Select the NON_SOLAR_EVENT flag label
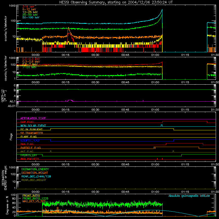219x219 pixels. pyautogui.click(x=33, y=126)
